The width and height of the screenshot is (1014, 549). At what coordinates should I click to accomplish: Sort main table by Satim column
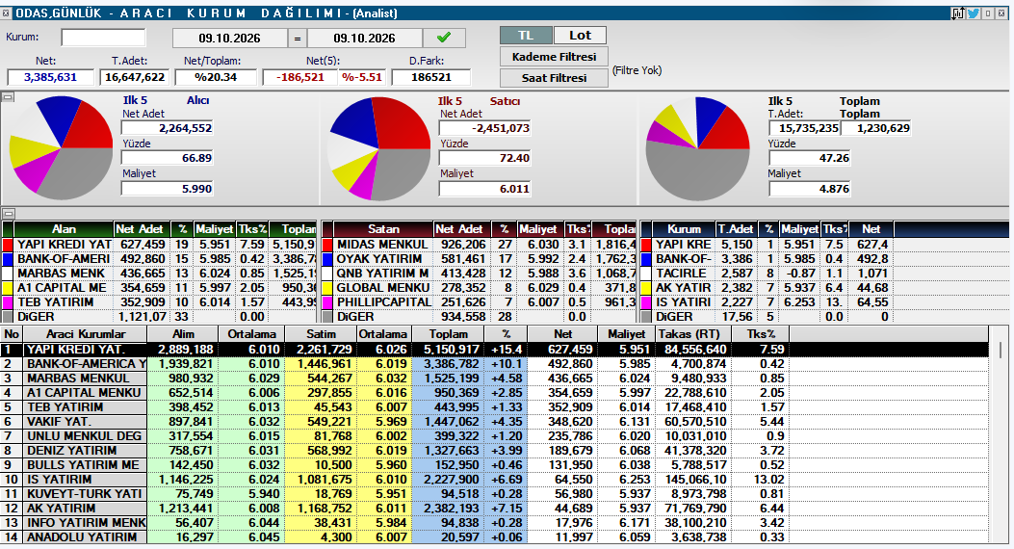click(321, 334)
